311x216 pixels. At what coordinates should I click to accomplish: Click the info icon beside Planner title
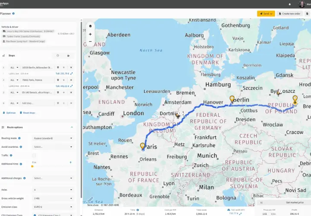click(x=13, y=13)
